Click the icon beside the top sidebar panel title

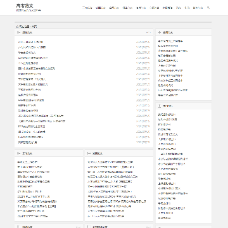(x=160, y=32)
